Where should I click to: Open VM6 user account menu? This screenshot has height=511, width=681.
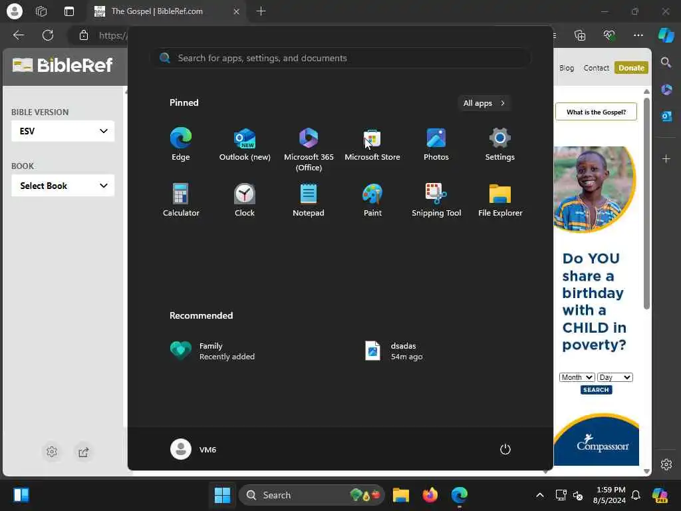[x=194, y=449]
